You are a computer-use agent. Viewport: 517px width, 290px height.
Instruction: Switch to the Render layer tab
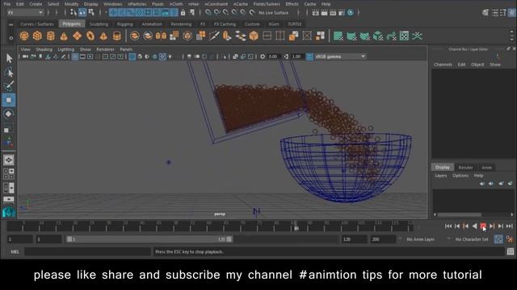(465, 168)
